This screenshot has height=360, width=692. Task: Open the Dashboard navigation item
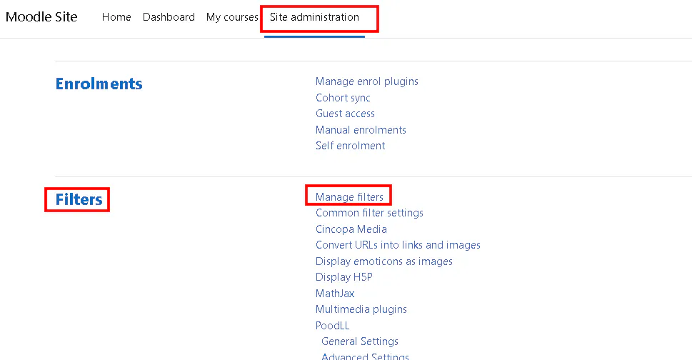pyautogui.click(x=169, y=16)
